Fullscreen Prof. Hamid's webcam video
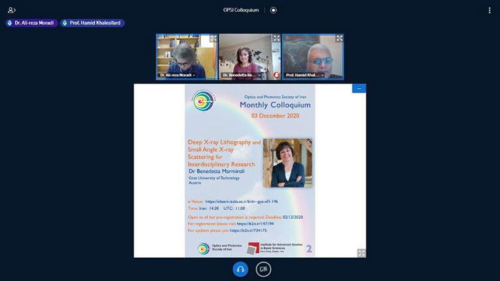The width and height of the screenshot is (500, 281). tap(339, 38)
